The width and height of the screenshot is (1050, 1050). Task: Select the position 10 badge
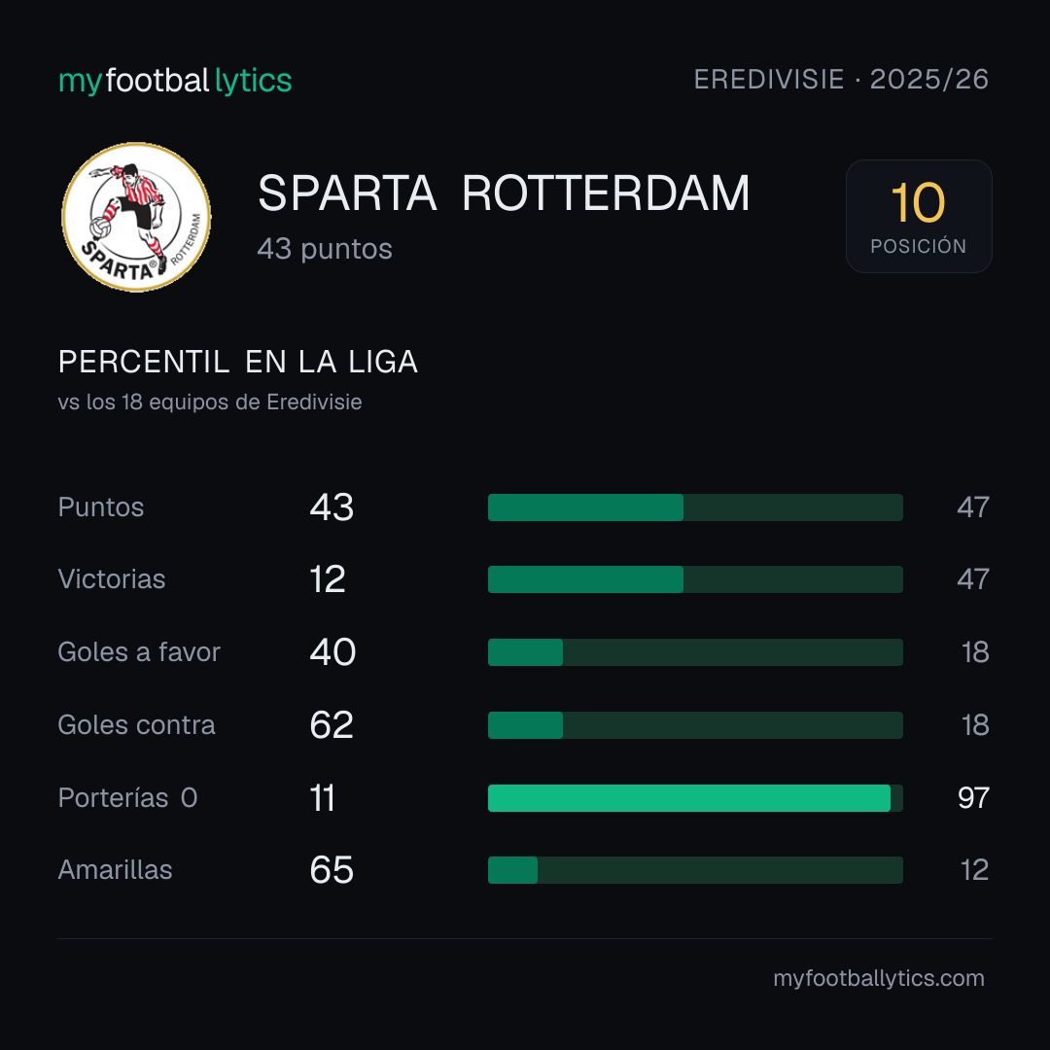coord(919,216)
